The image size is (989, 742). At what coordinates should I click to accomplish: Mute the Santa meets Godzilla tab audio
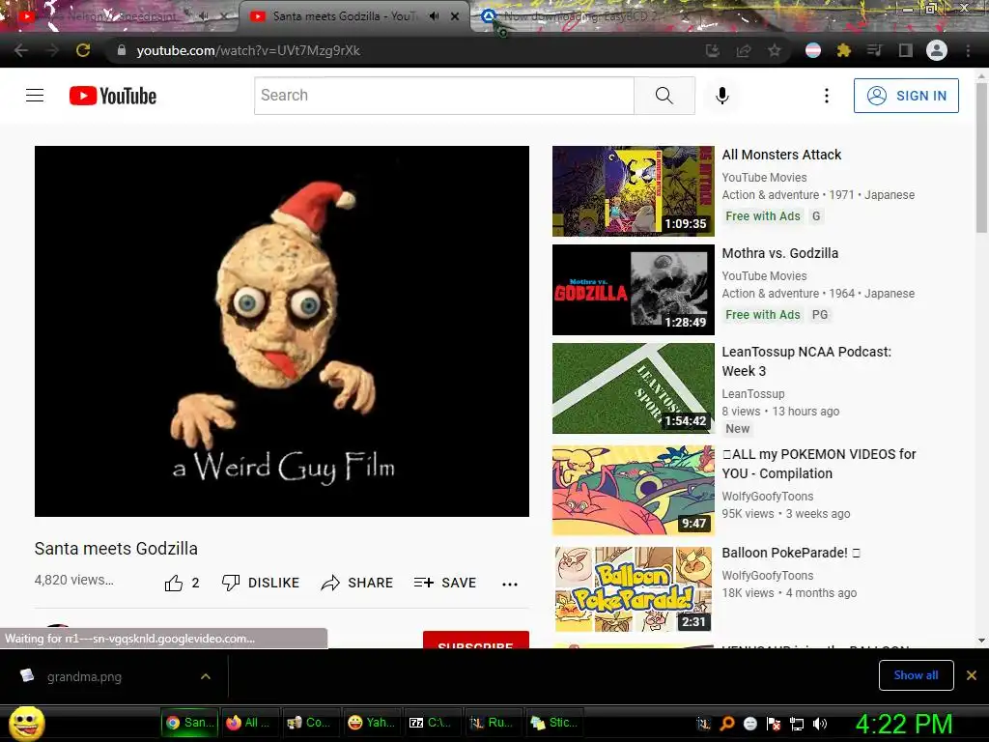(x=434, y=16)
